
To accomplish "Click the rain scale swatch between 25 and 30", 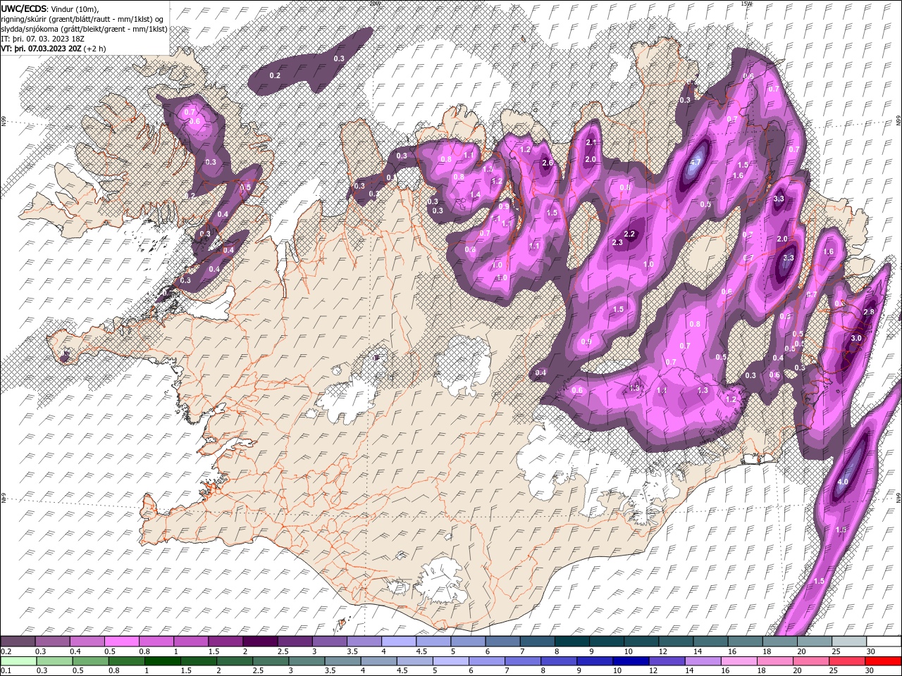I will 848,661.
